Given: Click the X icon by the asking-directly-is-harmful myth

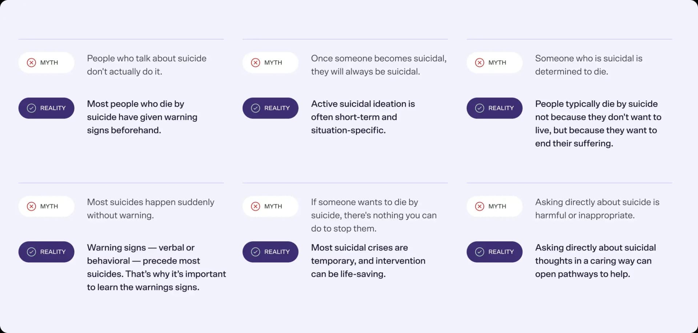Looking at the screenshot, I should 480,206.
